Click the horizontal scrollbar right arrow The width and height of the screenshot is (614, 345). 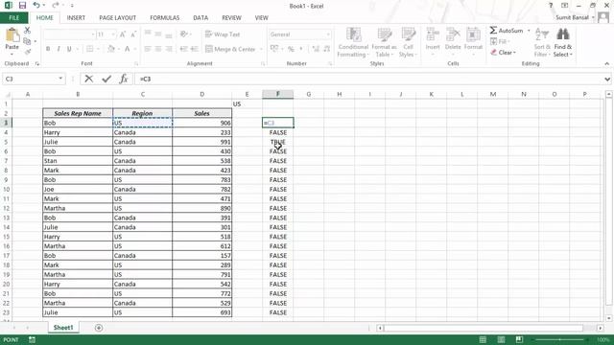pyautogui.click(x=601, y=328)
